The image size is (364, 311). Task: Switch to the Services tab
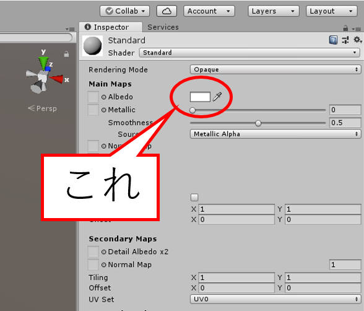(x=163, y=27)
